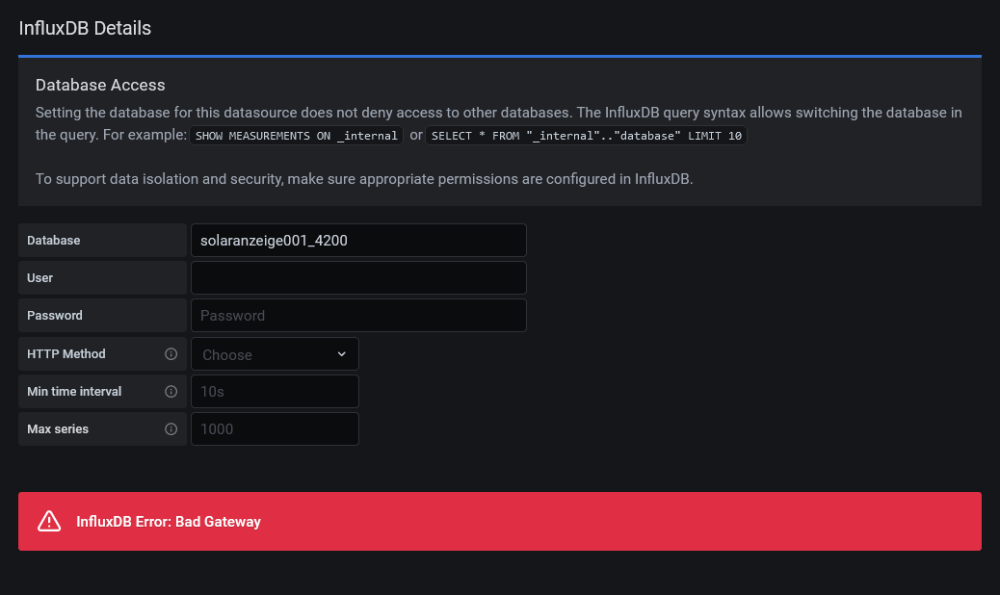The height and width of the screenshot is (595, 1000).
Task: Click the Password field label
Action: coord(55,316)
